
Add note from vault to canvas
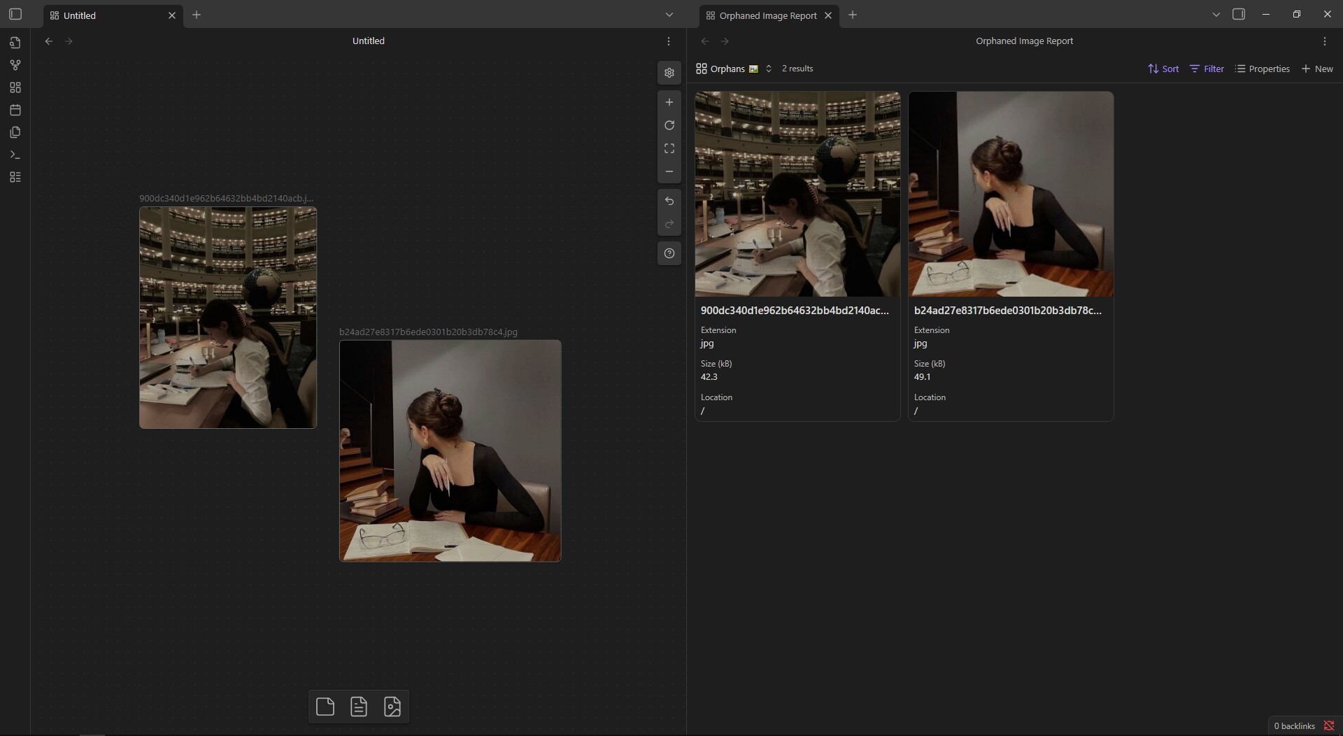[359, 707]
